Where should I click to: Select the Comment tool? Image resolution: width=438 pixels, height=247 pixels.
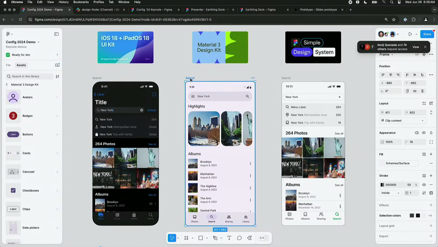(239, 238)
